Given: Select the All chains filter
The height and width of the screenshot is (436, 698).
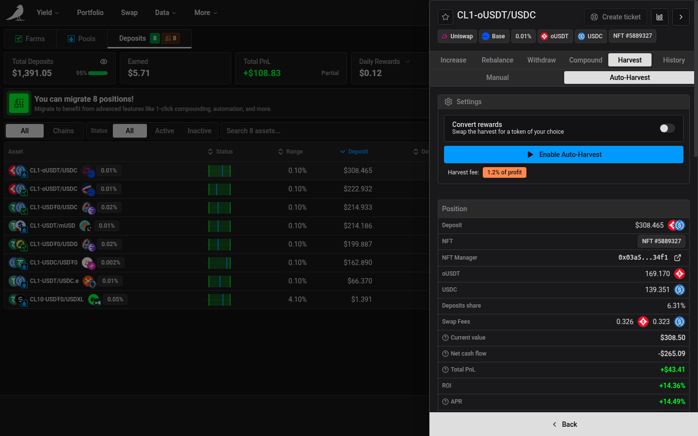Looking at the screenshot, I should 25,131.
